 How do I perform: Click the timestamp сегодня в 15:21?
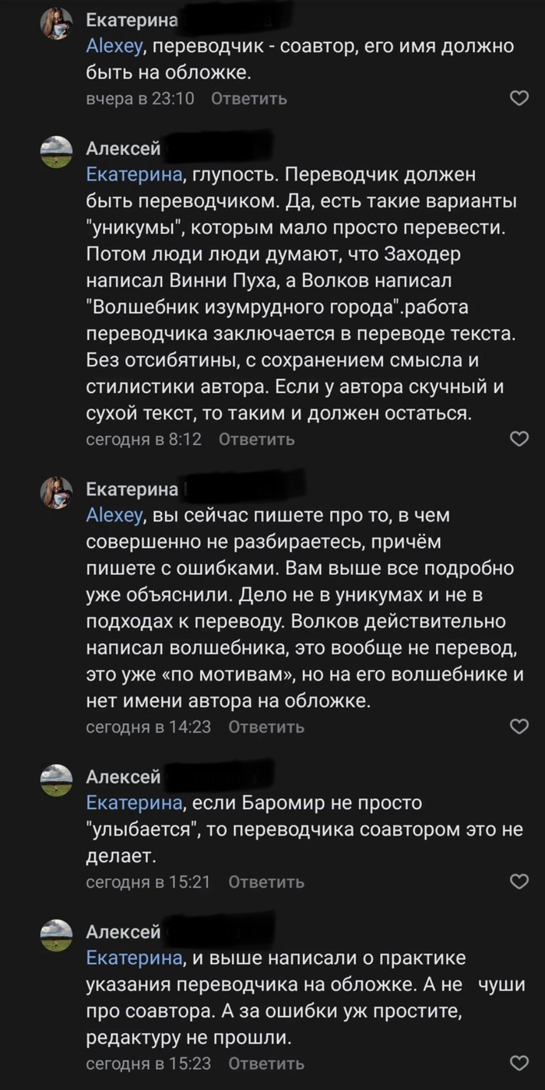(148, 881)
